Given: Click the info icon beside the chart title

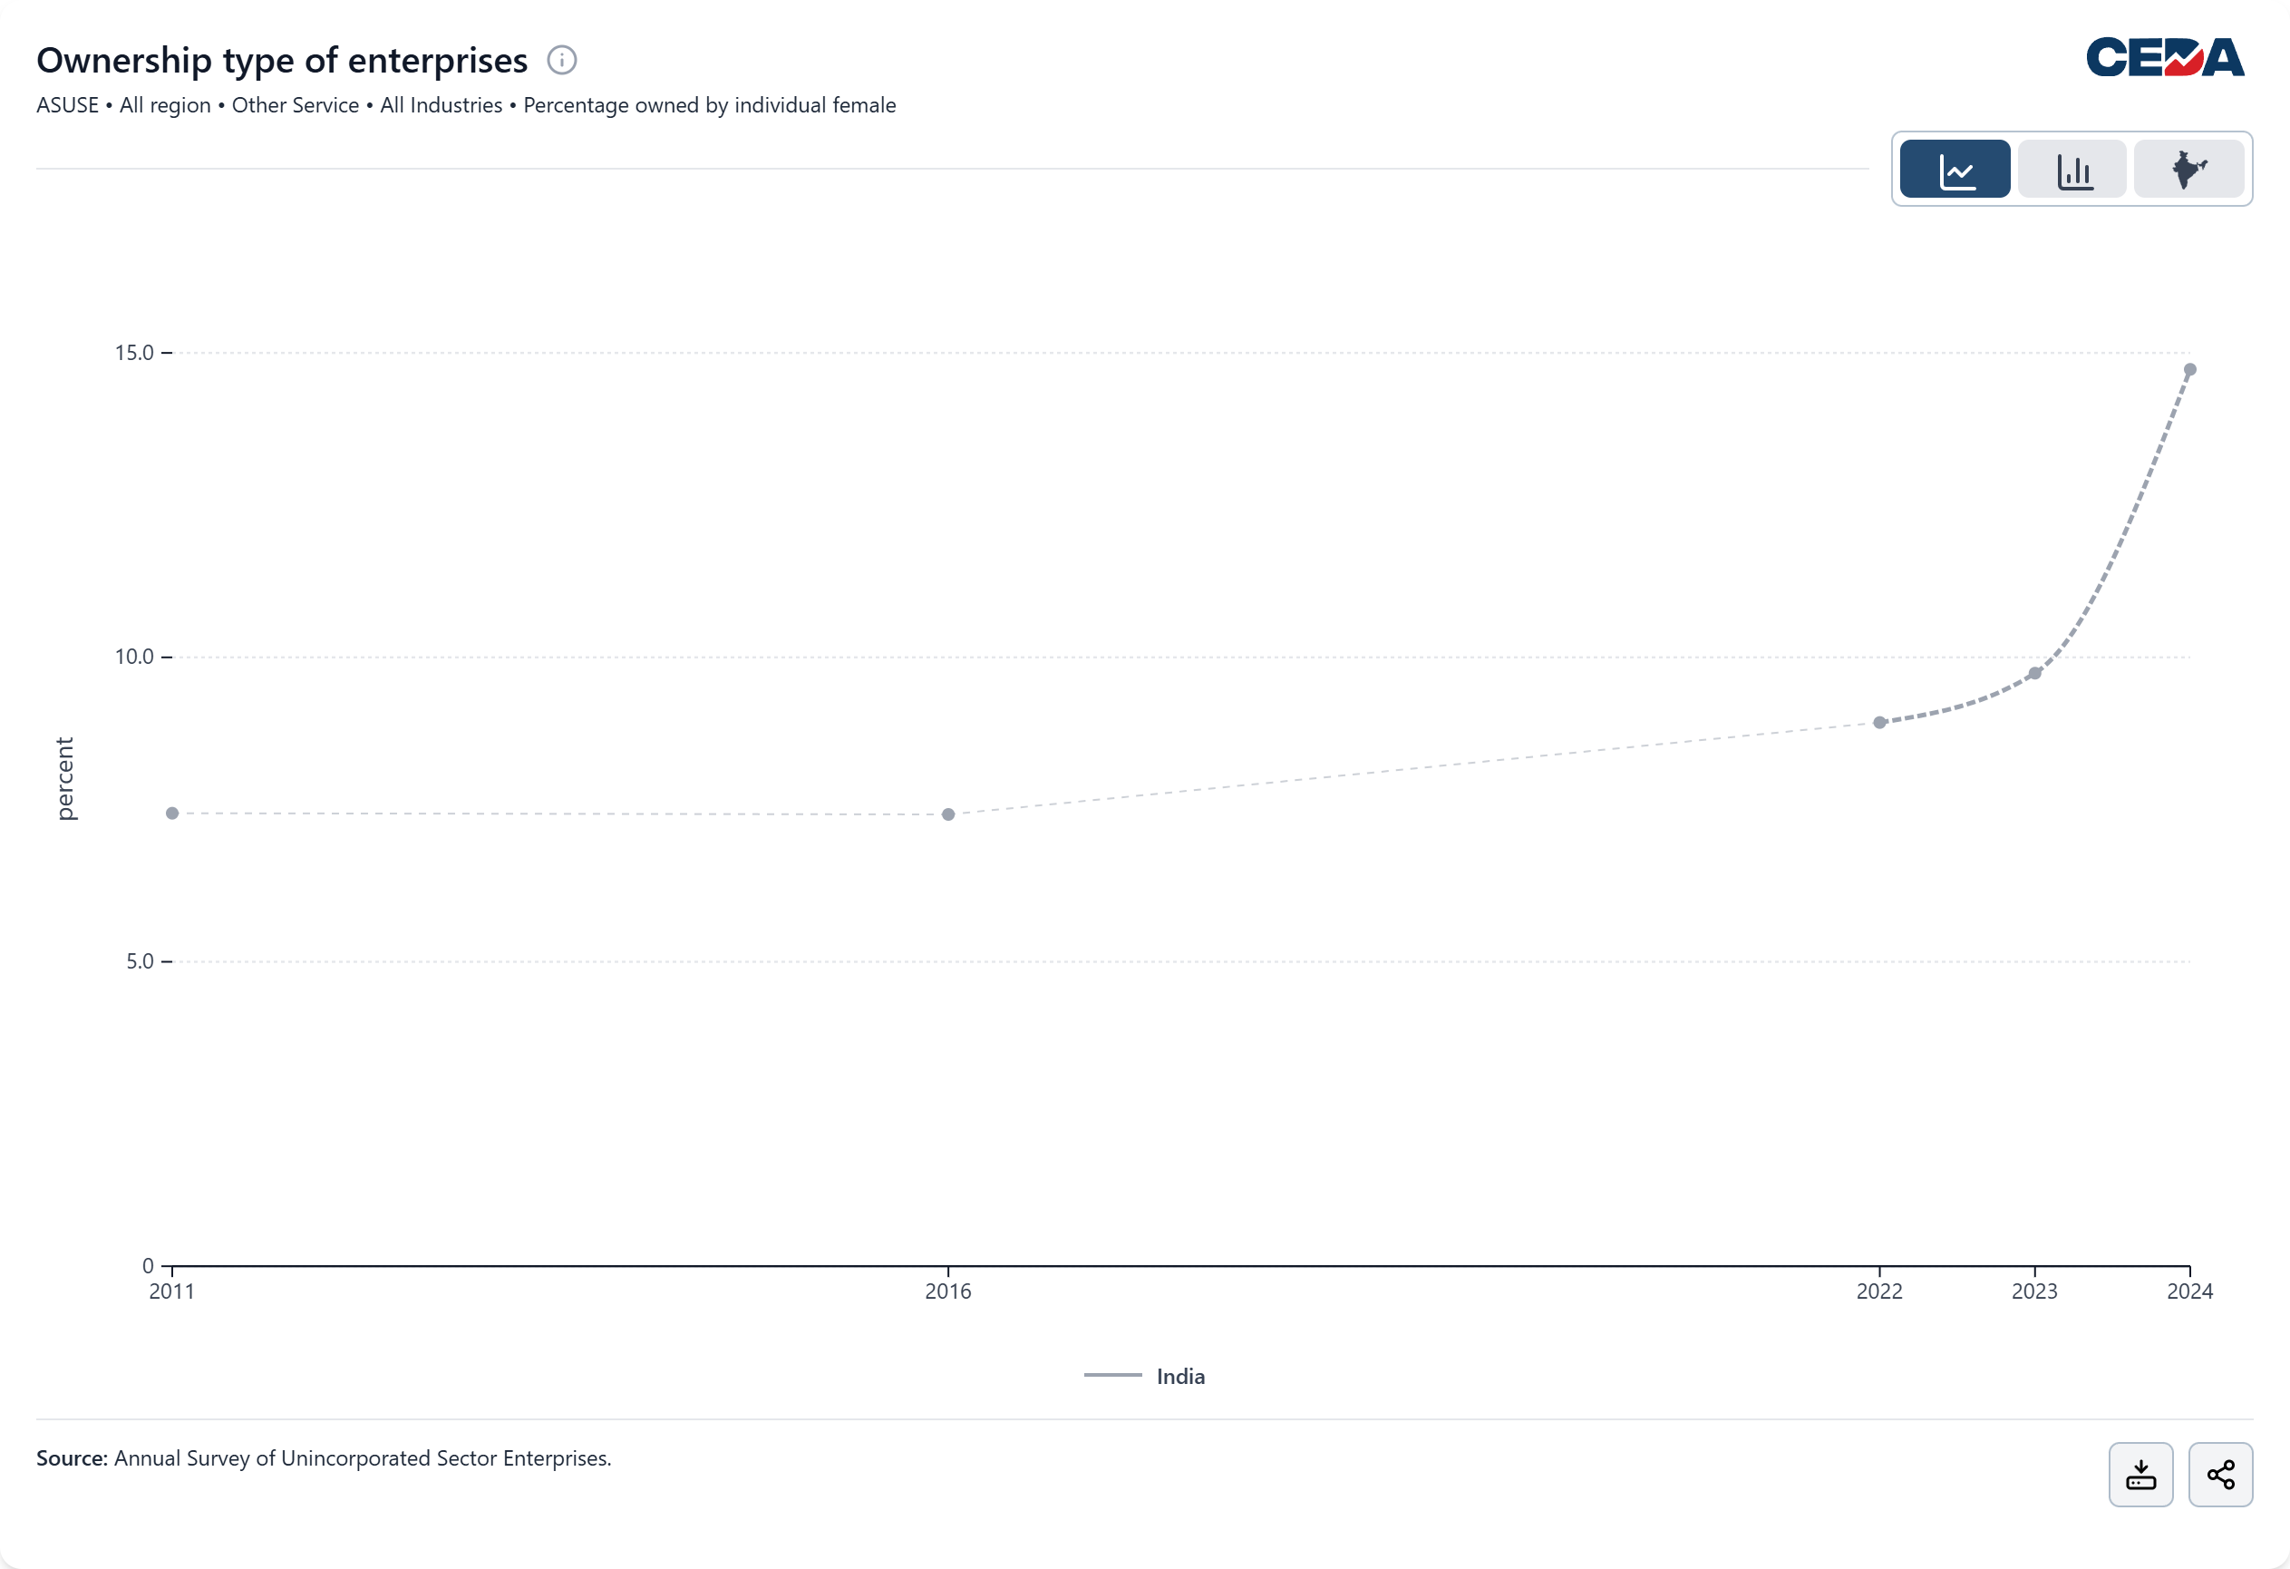Looking at the screenshot, I should coord(562,60).
